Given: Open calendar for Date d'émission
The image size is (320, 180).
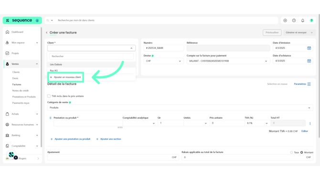Looking at the screenshot, I should pyautogui.click(x=309, y=48).
